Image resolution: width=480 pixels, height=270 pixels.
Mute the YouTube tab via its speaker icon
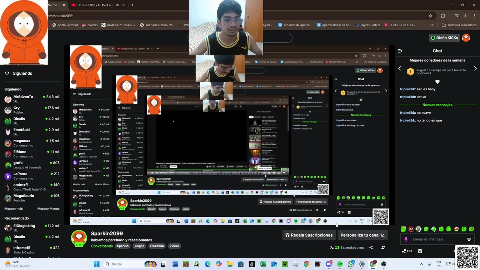point(117,5)
